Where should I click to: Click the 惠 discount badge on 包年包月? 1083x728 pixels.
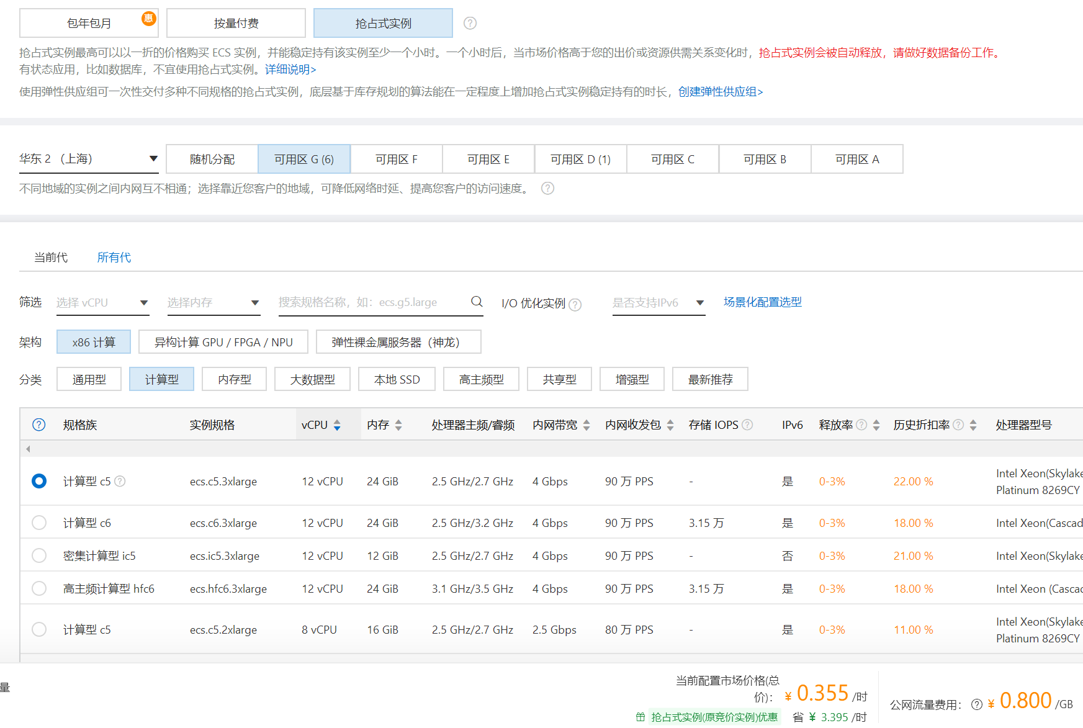coord(148,18)
